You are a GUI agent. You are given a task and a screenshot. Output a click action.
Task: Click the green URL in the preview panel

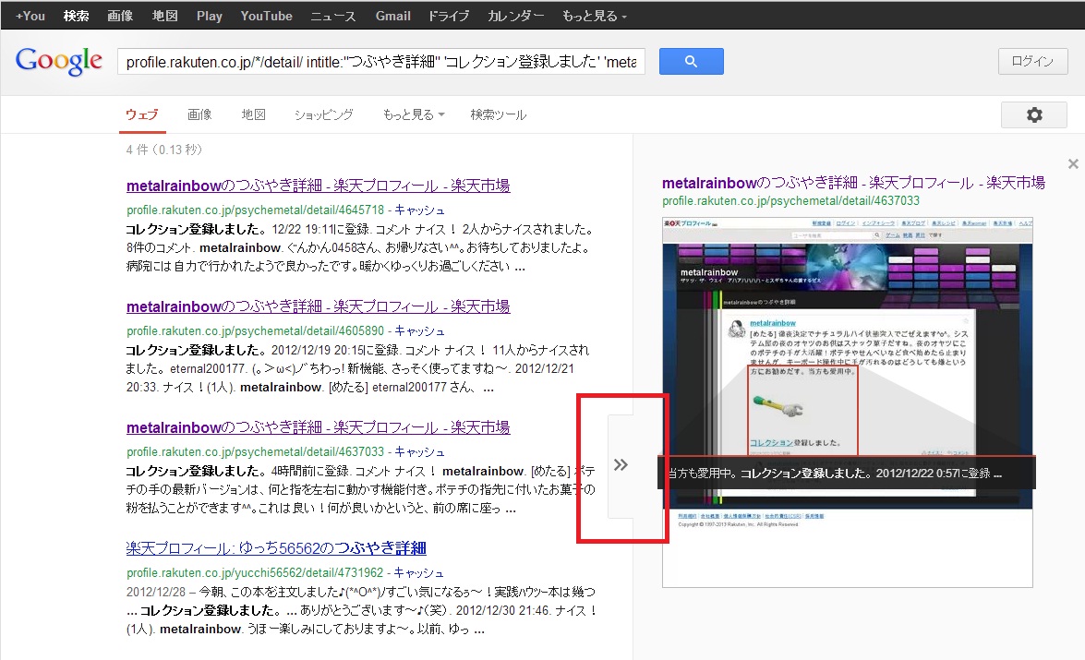791,200
